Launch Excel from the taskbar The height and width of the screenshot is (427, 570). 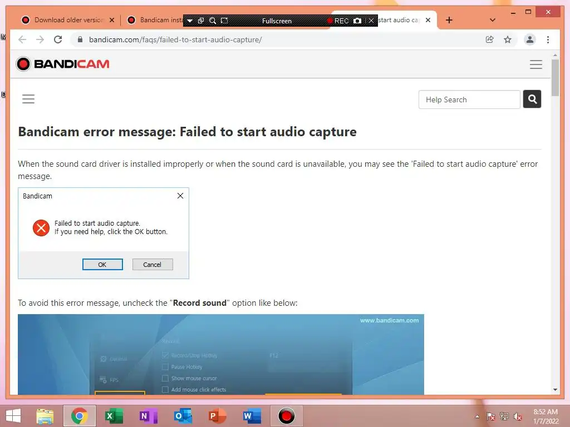click(x=114, y=416)
